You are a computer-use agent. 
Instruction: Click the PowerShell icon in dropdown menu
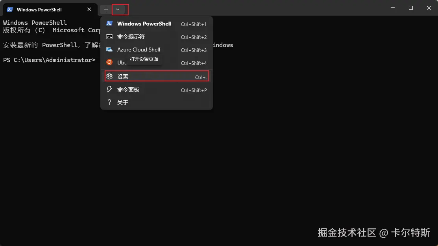[109, 24]
